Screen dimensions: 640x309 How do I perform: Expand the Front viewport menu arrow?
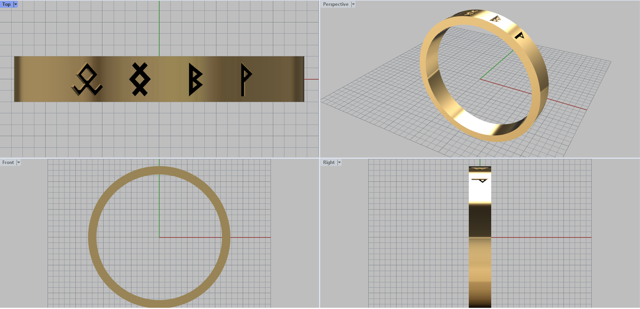(18, 163)
